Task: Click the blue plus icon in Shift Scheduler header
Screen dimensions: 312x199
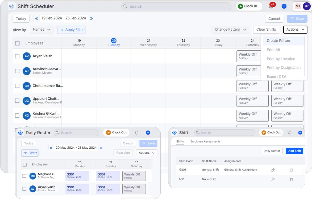Action: pyautogui.click(x=284, y=6)
